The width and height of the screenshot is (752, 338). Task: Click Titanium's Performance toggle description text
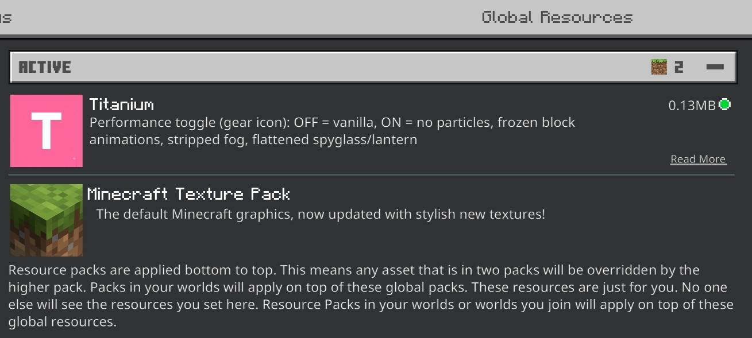click(332, 131)
